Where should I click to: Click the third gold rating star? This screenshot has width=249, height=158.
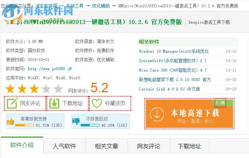(x=34, y=89)
